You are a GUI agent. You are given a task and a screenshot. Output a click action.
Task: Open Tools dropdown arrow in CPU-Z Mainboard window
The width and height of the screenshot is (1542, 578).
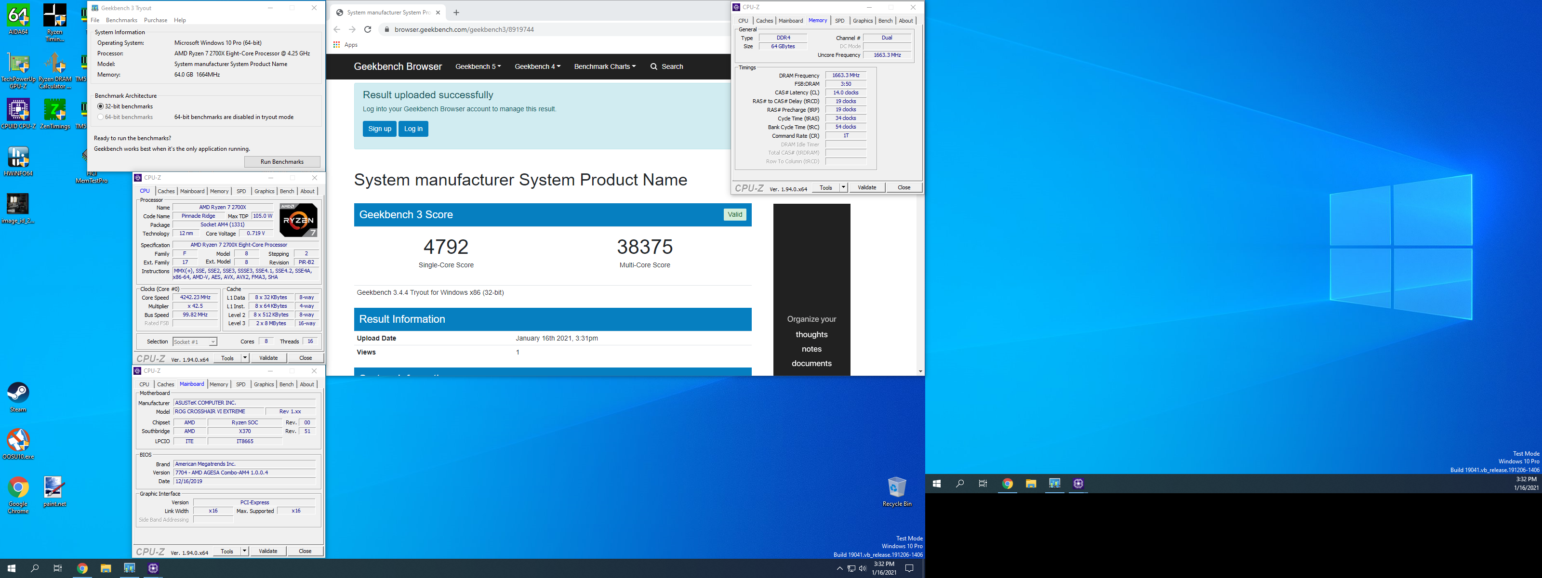(x=244, y=551)
